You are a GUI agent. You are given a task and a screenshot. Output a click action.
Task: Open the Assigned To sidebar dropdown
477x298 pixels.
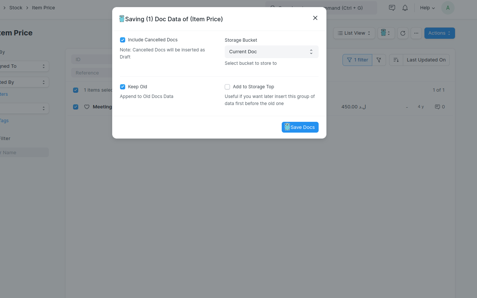(24, 66)
